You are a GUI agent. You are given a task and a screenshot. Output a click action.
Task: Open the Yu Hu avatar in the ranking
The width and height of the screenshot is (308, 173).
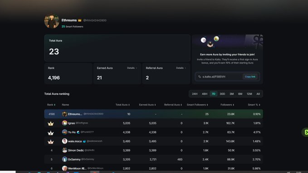point(64,132)
